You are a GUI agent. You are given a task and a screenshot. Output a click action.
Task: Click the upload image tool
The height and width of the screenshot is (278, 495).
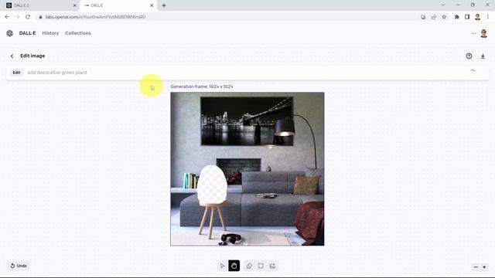272,266
